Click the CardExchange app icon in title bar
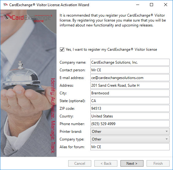 (x=5, y=5)
